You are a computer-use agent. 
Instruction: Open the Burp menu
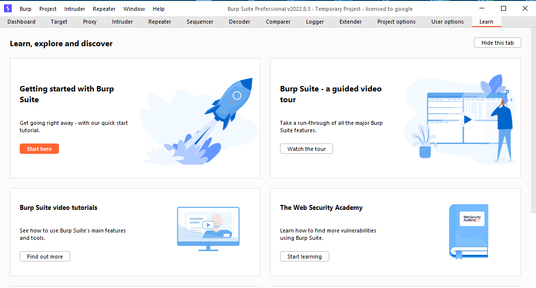25,9
